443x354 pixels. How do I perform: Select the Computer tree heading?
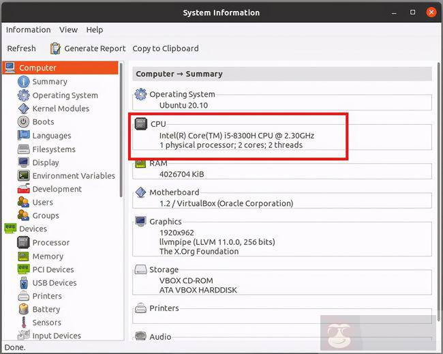tap(37, 68)
